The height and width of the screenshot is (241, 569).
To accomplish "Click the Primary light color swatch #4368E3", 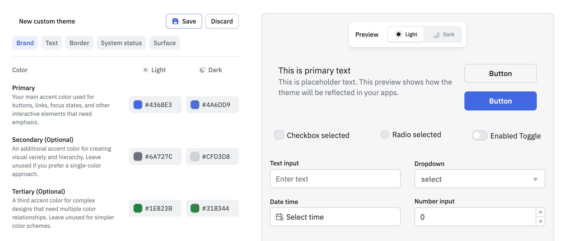I will click(138, 105).
